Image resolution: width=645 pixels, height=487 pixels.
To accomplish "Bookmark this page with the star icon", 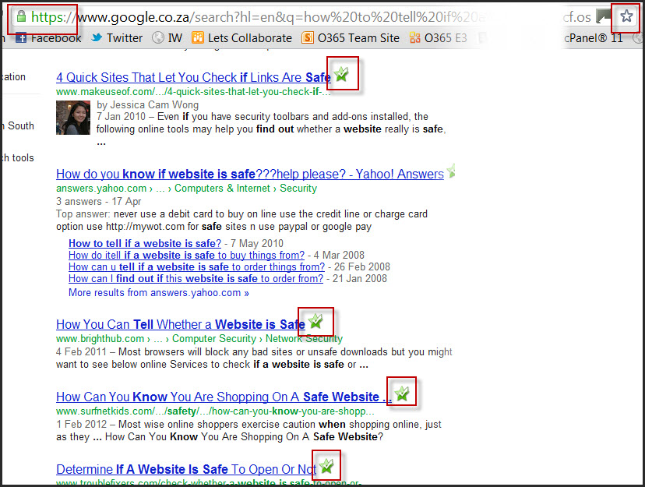I will [x=626, y=16].
